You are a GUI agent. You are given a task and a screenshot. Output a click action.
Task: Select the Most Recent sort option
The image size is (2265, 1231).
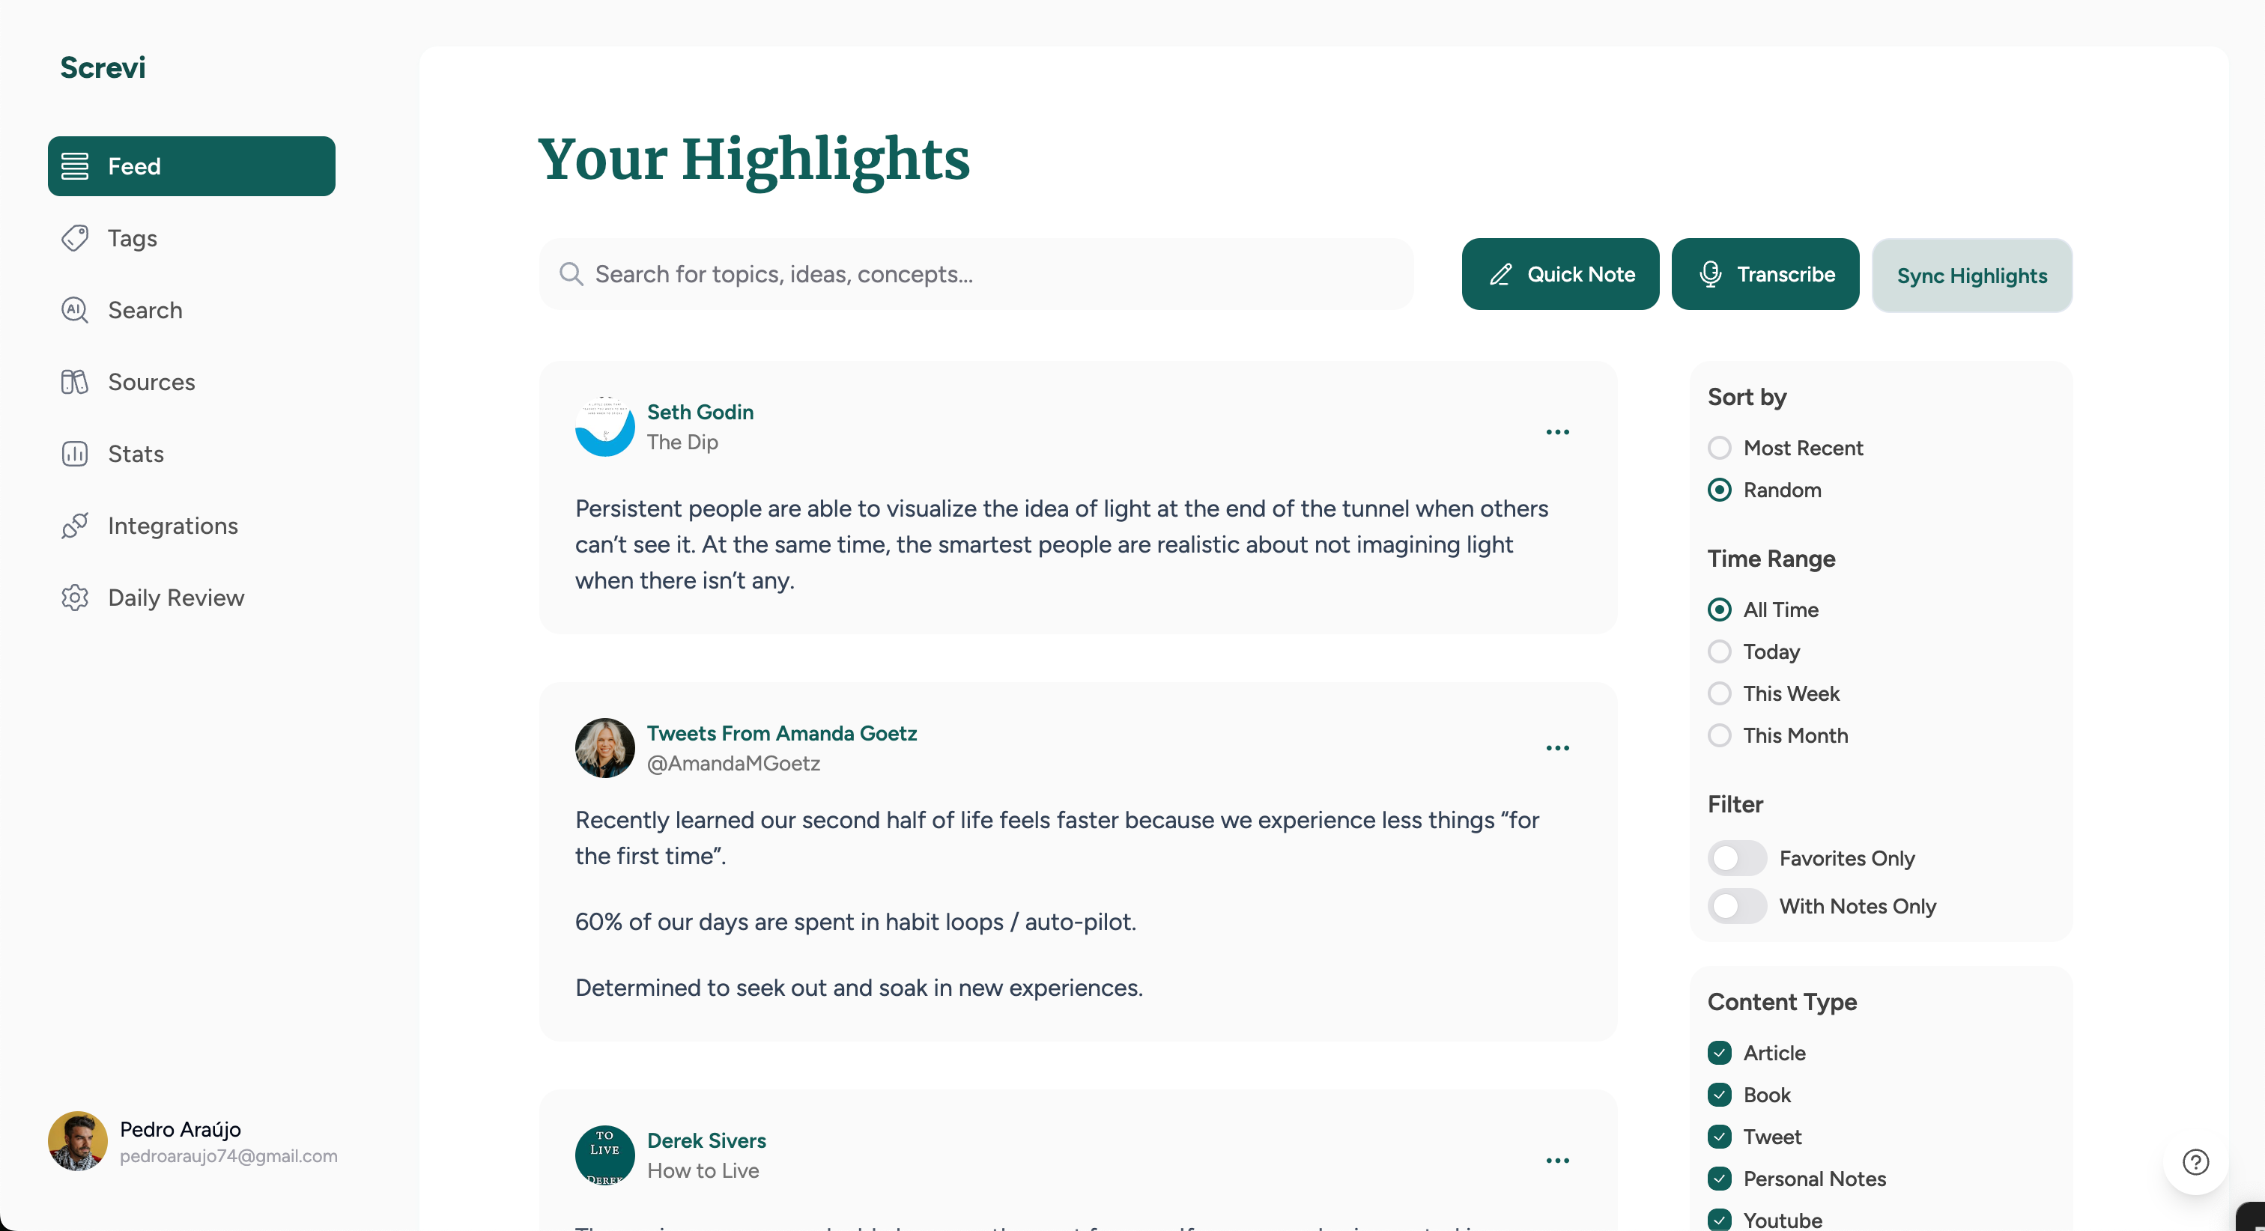coord(1720,449)
